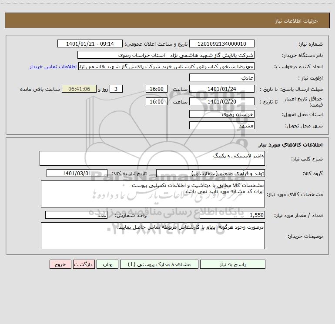
Task: Click the response deadline date 1401/01/24
Action: pyautogui.click(x=222, y=89)
